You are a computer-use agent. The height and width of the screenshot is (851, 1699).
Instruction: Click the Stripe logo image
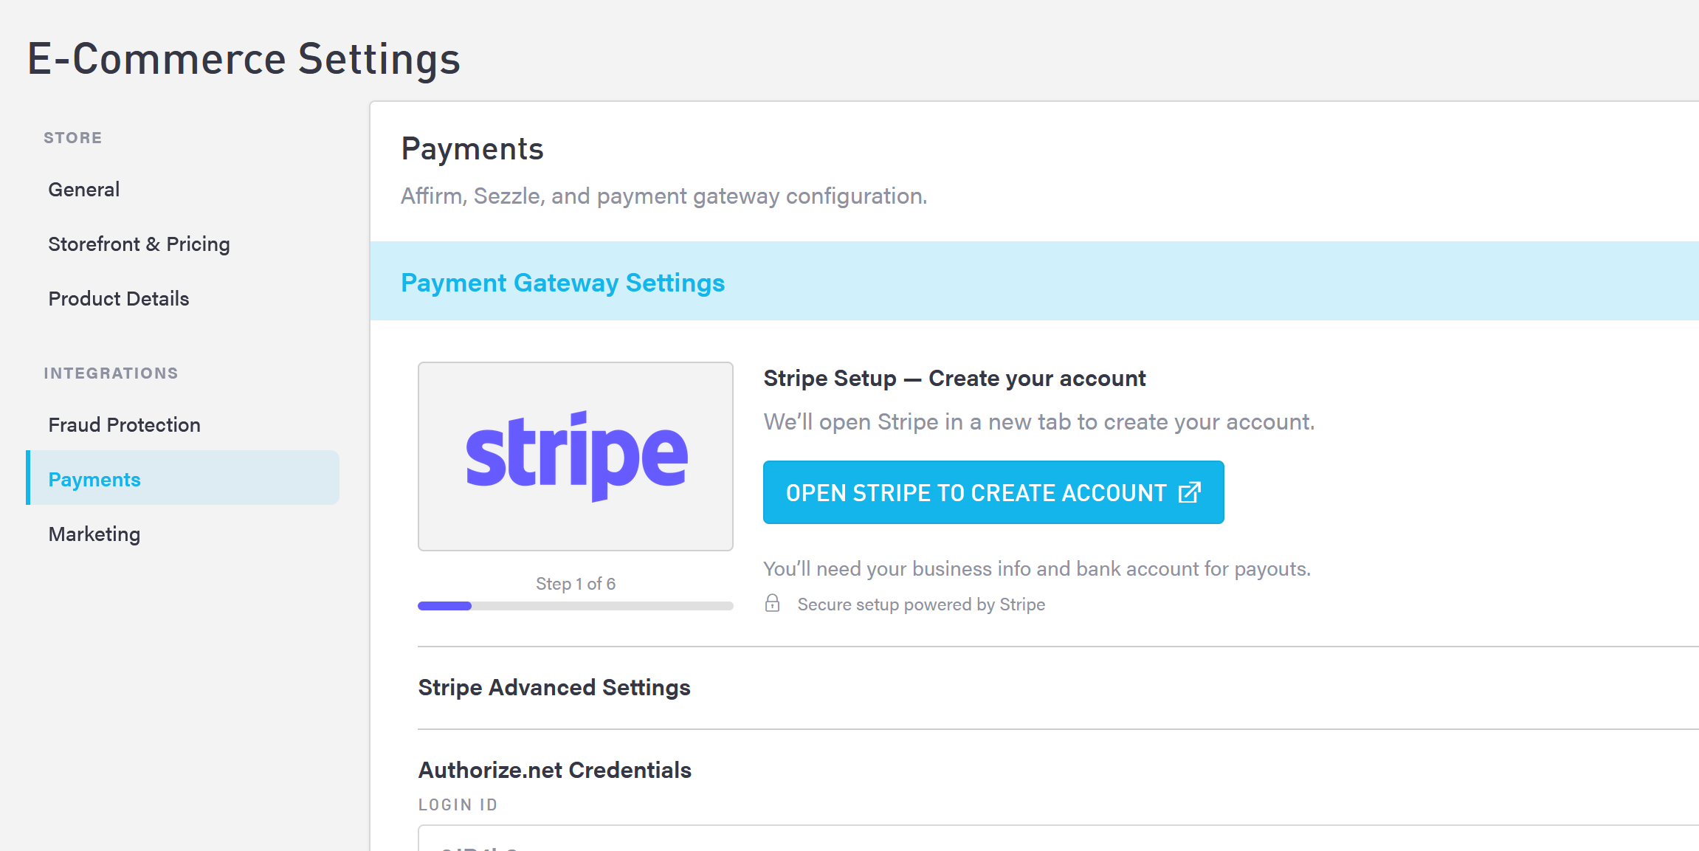[576, 456]
